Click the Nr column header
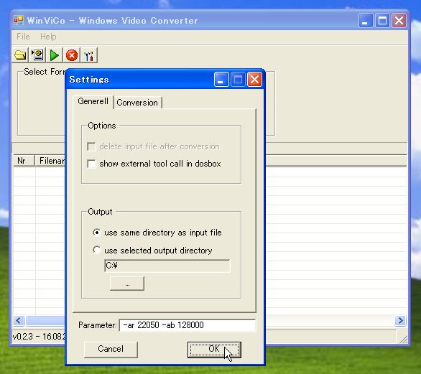Image resolution: width=421 pixels, height=374 pixels. pos(24,161)
